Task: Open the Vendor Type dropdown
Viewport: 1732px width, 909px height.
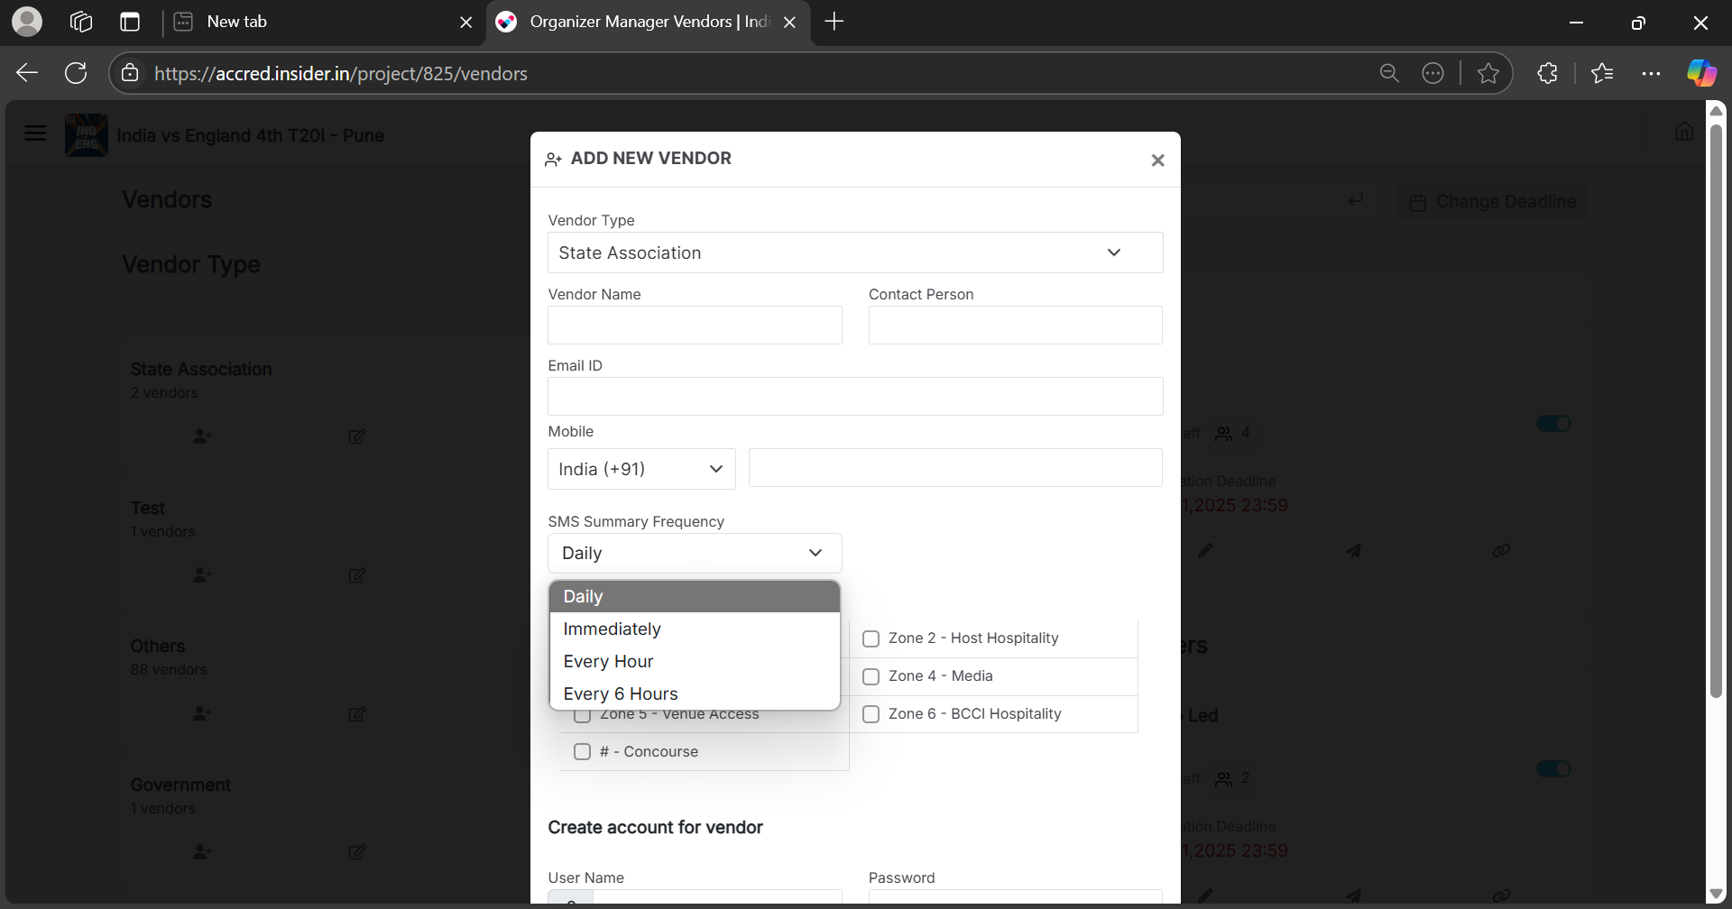Action: [854, 252]
